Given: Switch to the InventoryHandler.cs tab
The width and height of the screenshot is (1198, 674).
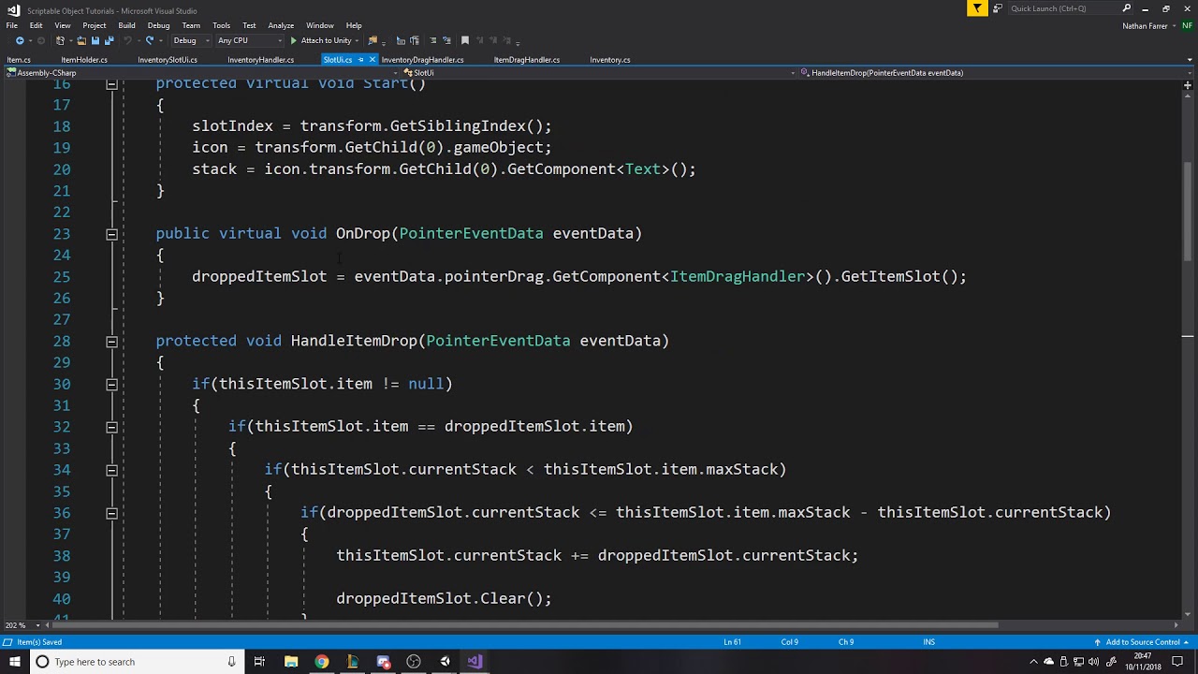Looking at the screenshot, I should click(x=260, y=60).
